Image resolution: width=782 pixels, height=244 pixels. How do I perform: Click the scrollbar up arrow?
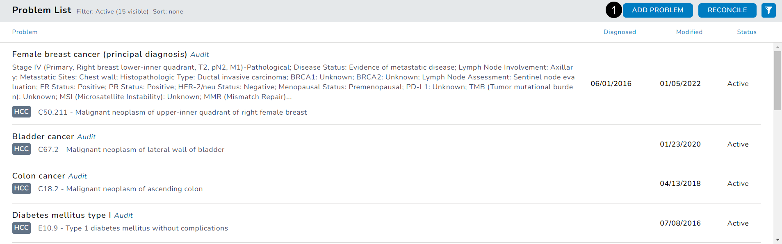click(777, 47)
